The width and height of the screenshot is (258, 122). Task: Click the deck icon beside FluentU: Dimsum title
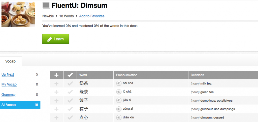(46, 6)
